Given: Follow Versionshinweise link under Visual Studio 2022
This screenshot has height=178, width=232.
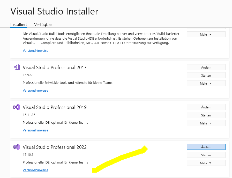Looking at the screenshot, I should [x=35, y=170].
